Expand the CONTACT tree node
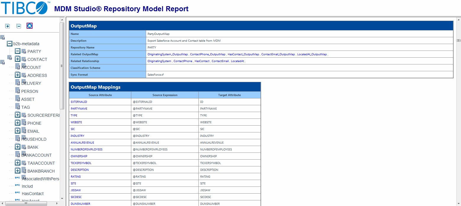Viewport: 461px width, 206px height. pos(17,59)
